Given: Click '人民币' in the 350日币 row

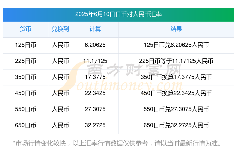Looking at the screenshot, I should [x=60, y=77].
